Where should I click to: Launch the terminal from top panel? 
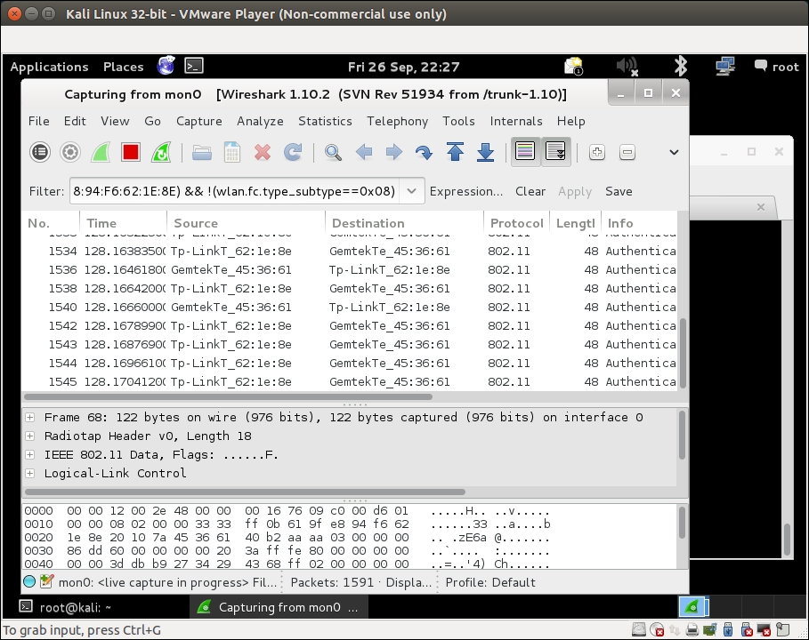pyautogui.click(x=194, y=66)
